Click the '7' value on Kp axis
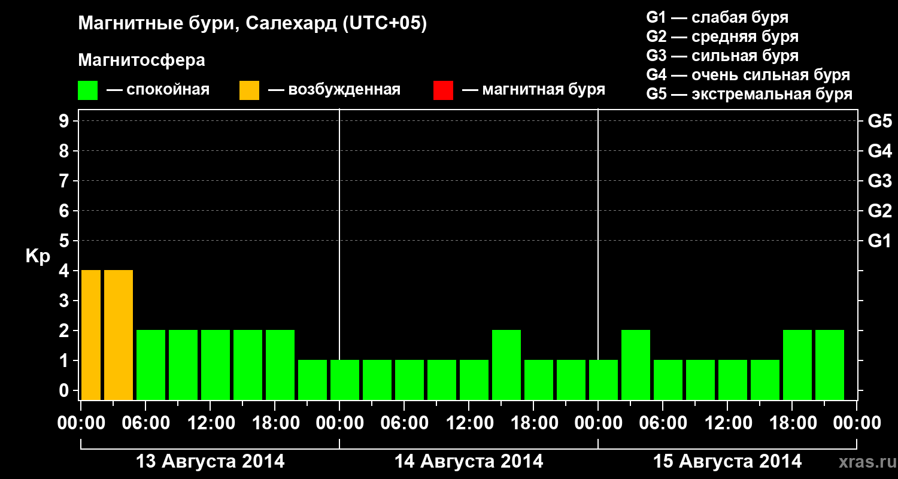The image size is (898, 479). click(65, 181)
